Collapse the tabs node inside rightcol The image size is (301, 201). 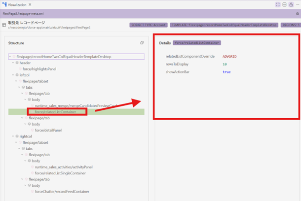[x=19, y=149]
